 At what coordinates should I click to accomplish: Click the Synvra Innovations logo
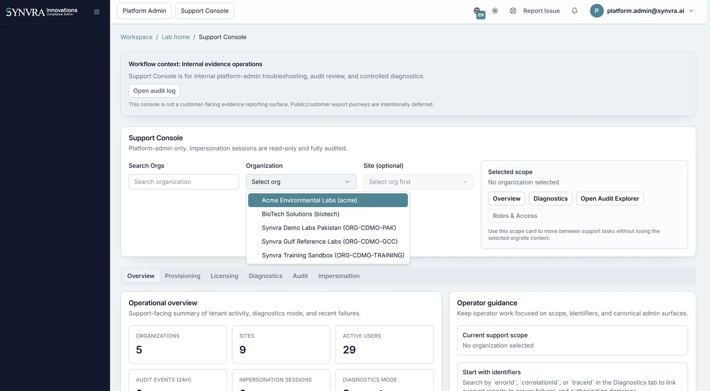42,12
